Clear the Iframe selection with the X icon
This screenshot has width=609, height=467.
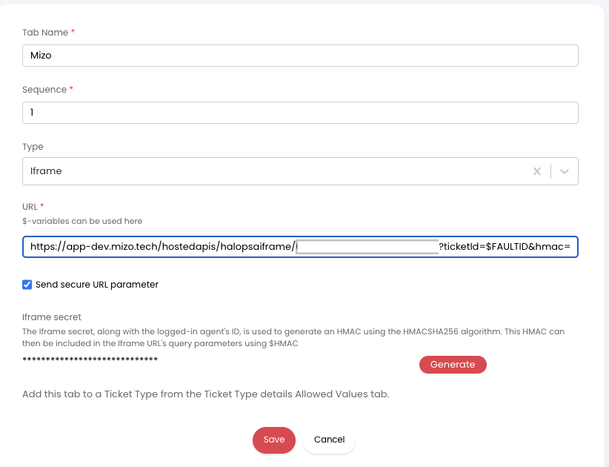coord(537,171)
